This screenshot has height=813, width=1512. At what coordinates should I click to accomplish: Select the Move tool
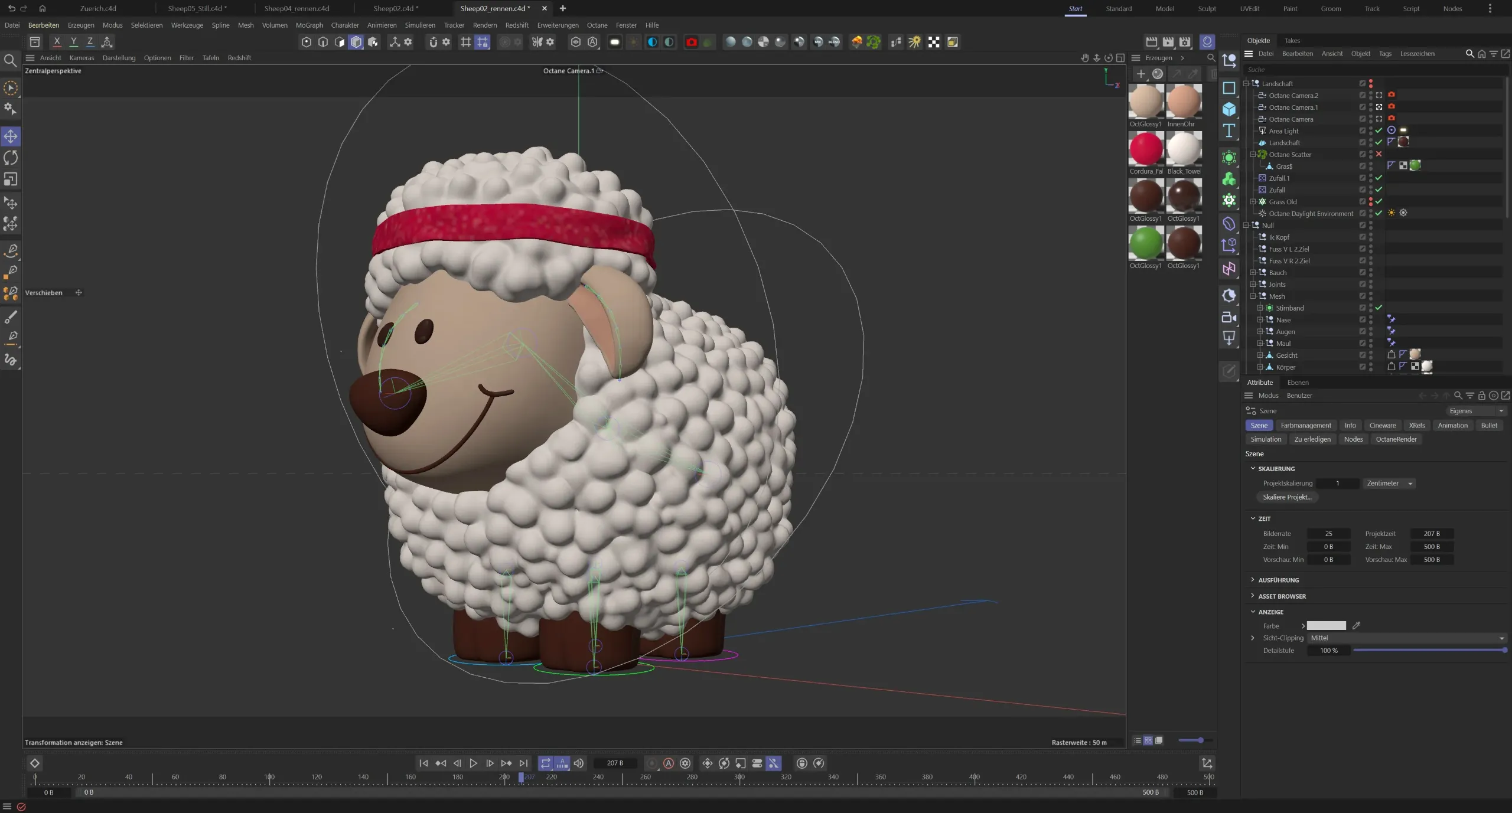pyautogui.click(x=11, y=136)
